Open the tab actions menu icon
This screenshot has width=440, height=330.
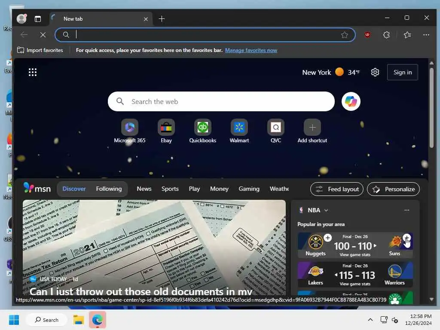tap(38, 19)
